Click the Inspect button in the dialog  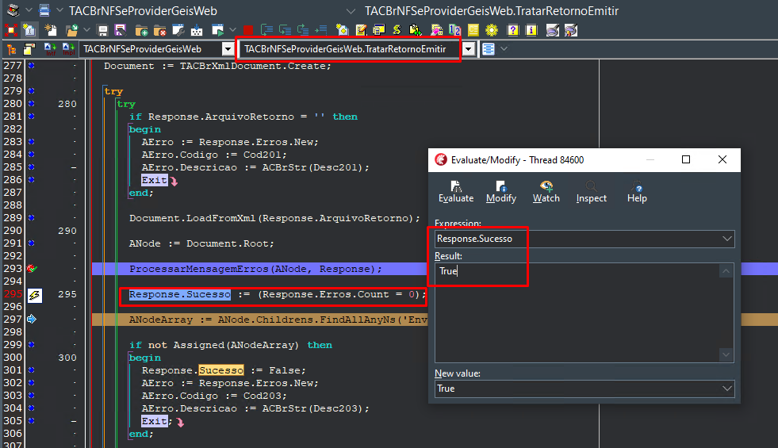coord(591,192)
